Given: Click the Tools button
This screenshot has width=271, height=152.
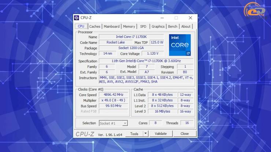Looking at the screenshot, I should point(134,134).
